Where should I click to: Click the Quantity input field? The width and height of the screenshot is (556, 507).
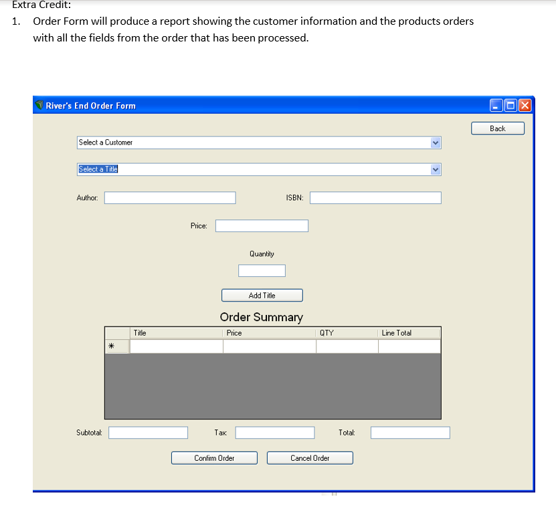point(262,270)
